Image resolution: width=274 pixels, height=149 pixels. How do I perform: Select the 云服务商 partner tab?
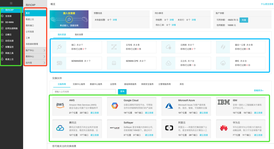(62, 84)
